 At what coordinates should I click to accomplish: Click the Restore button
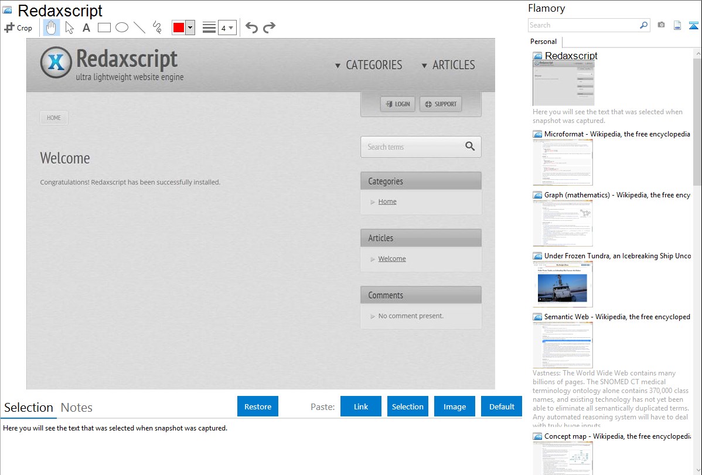pos(258,406)
